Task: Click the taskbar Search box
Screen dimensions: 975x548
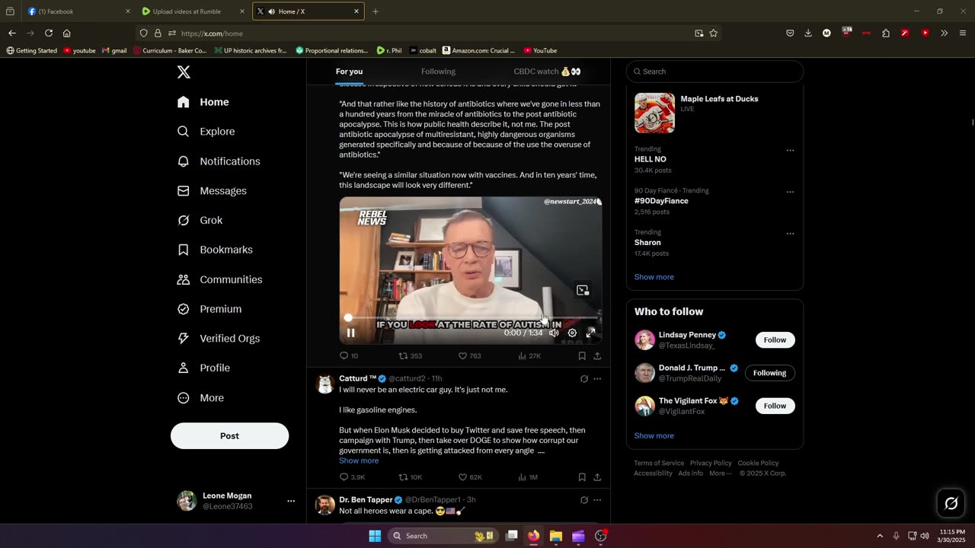Action: (x=443, y=536)
